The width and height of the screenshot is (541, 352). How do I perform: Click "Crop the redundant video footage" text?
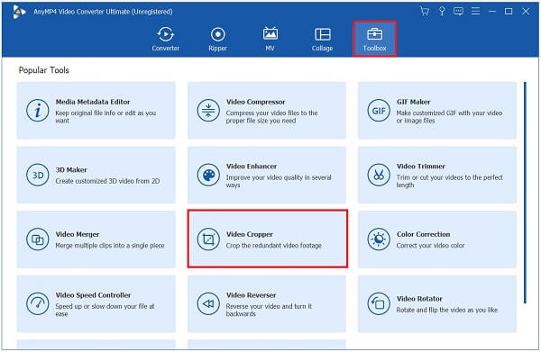point(273,246)
